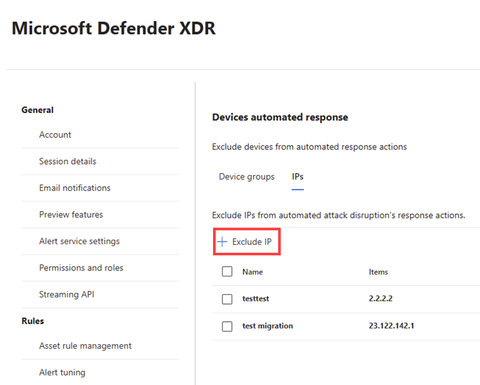Sort by the Items column header
This screenshot has width=480, height=385.
(378, 272)
